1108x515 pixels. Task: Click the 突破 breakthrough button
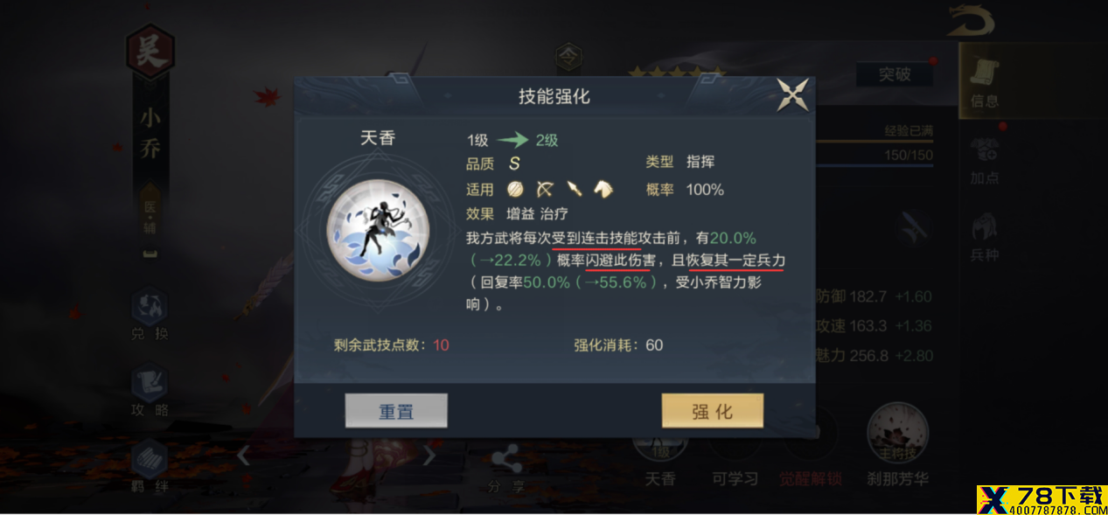pos(894,74)
